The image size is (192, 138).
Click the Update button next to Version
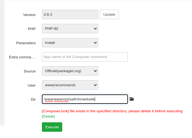[109, 14]
